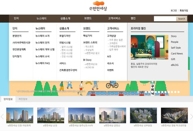Switch to the 단지정보 tab
This screenshot has height=131, width=193.
click(8, 99)
